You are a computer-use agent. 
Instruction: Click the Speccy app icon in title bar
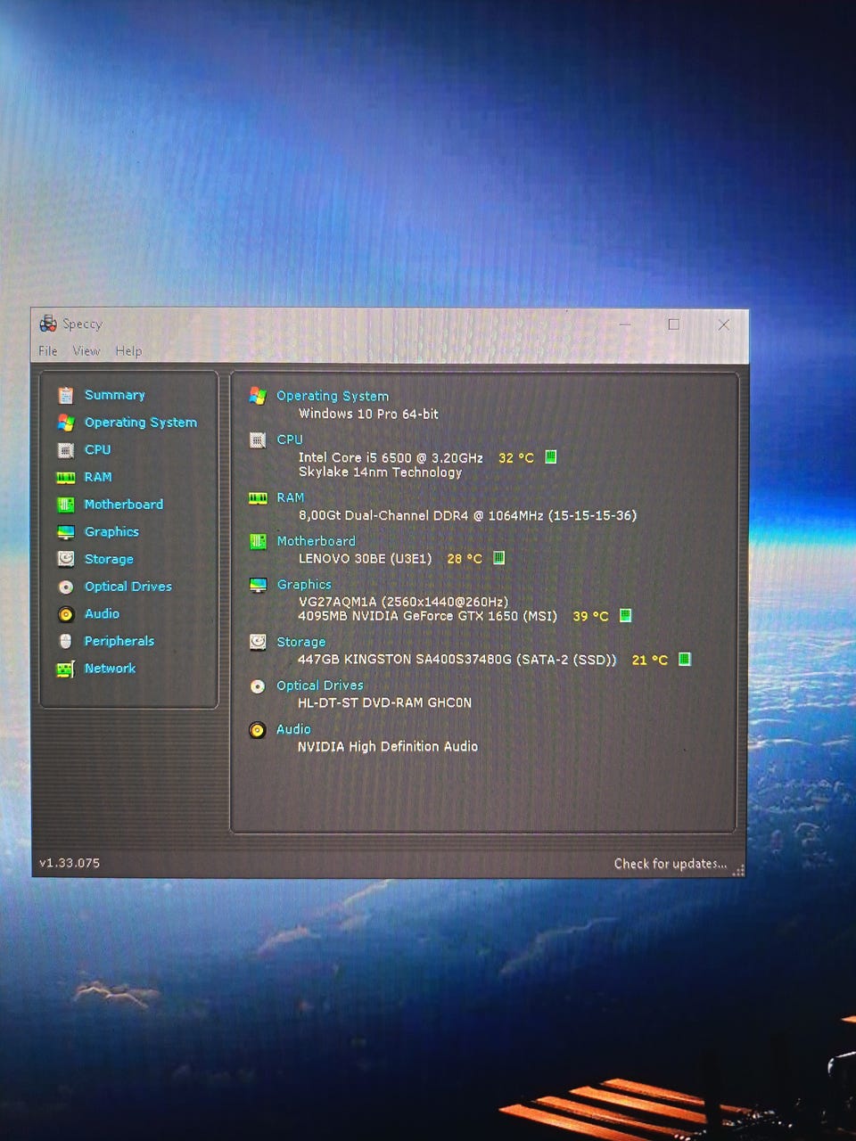tap(48, 324)
